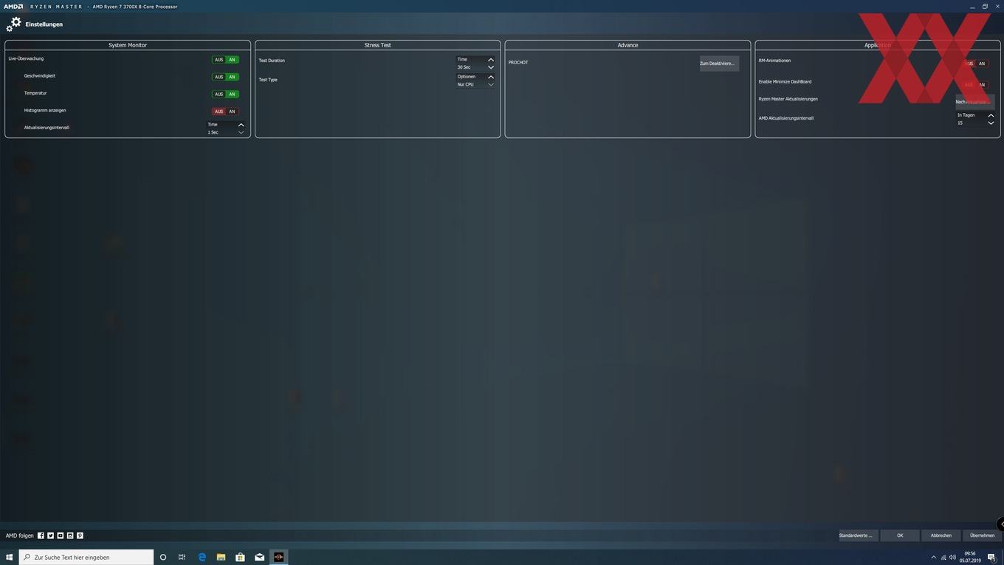The image size is (1004, 565).
Task: Toggle Geschwindigkeit AUS/AN switch
Action: tap(225, 77)
